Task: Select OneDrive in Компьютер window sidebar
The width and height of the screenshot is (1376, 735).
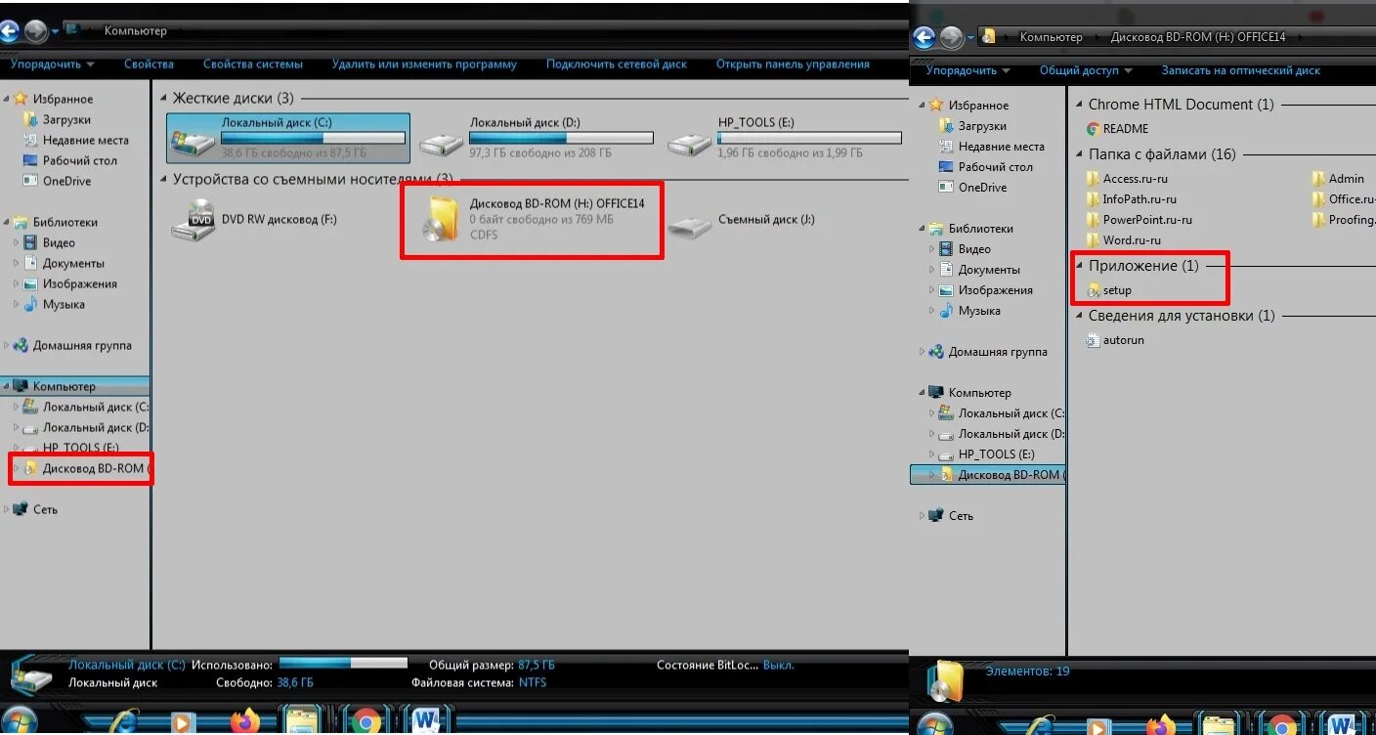Action: tap(57, 181)
